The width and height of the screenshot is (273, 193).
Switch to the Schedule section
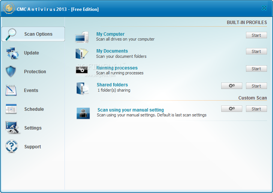point(34,109)
